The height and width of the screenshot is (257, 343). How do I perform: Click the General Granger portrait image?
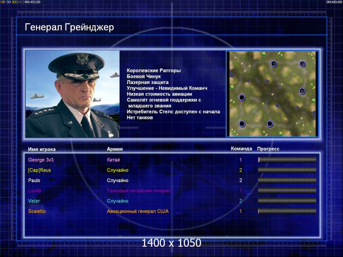(72, 94)
